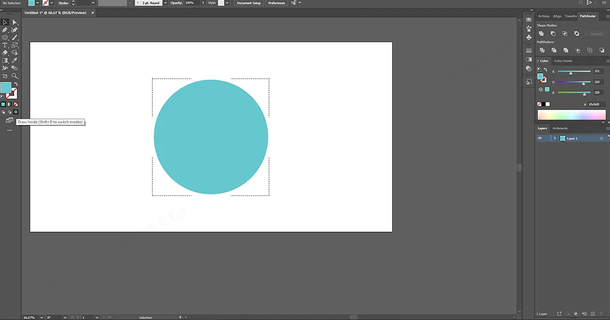
Task: Apply the Unite shape mode in Pathfinder
Action: (541, 34)
